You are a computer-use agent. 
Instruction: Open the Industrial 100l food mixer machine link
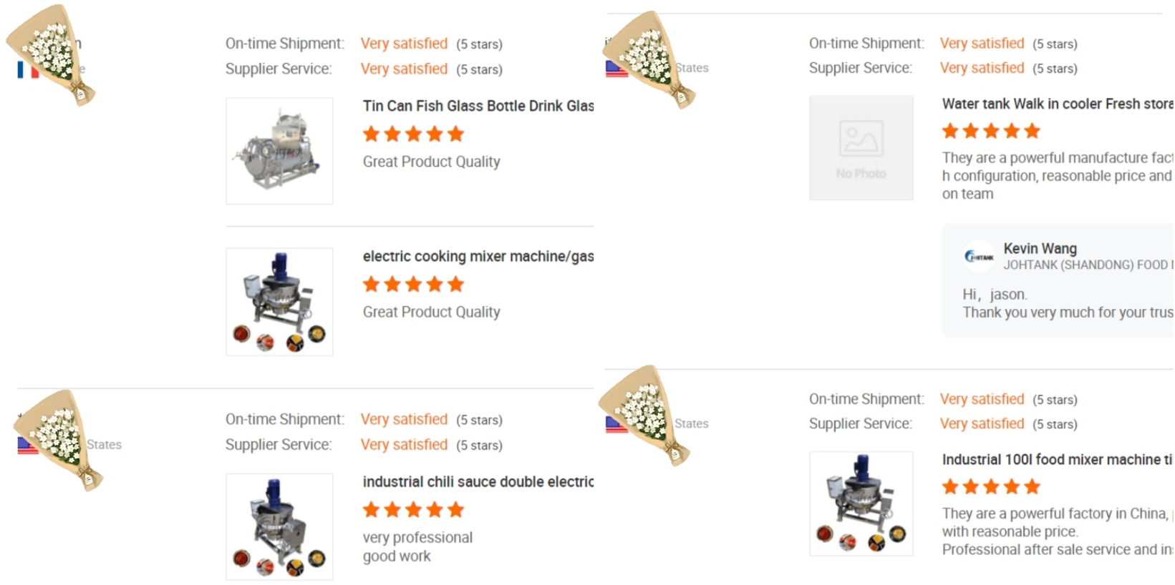click(x=1056, y=460)
